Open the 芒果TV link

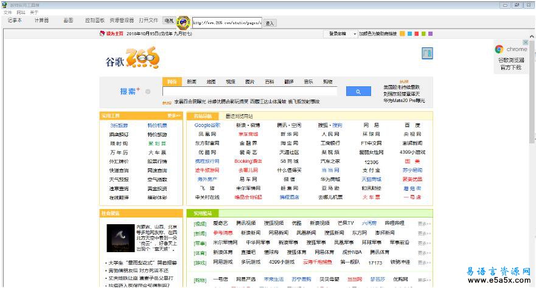345,223
